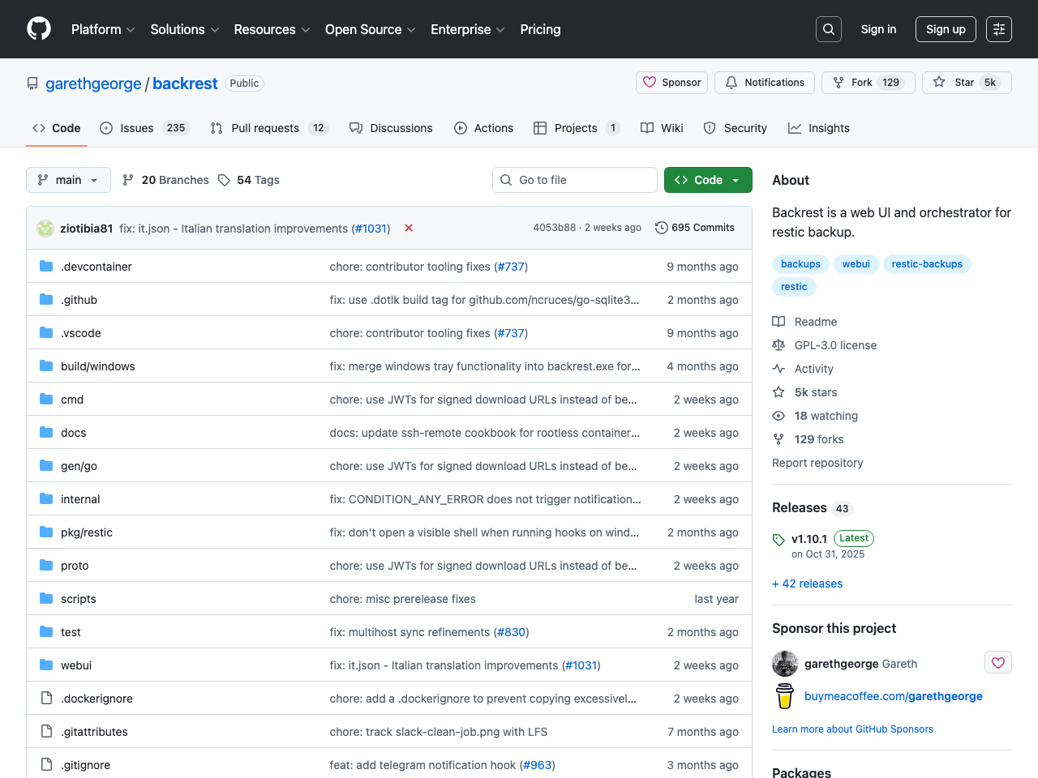The width and height of the screenshot is (1038, 778).
Task: Click the Sign up button
Action: (945, 29)
